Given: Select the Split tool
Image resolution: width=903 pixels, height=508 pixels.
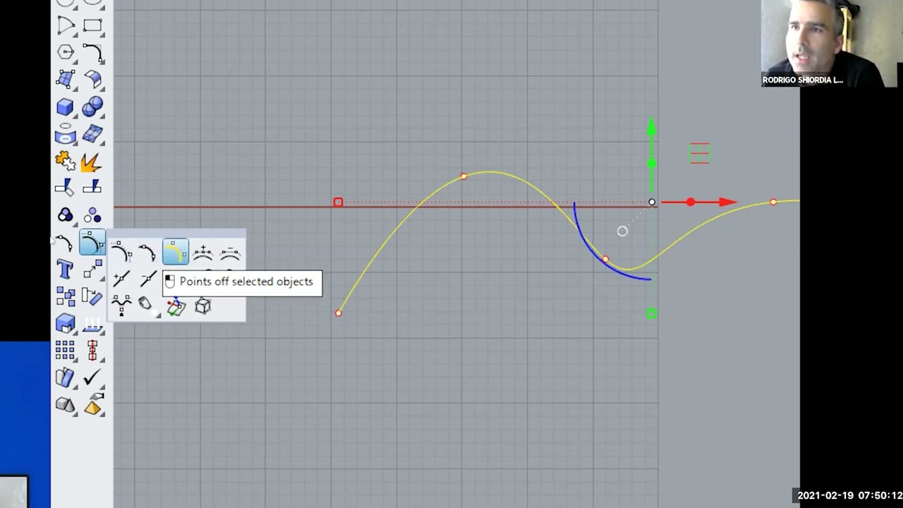Looking at the screenshot, I should [92, 188].
